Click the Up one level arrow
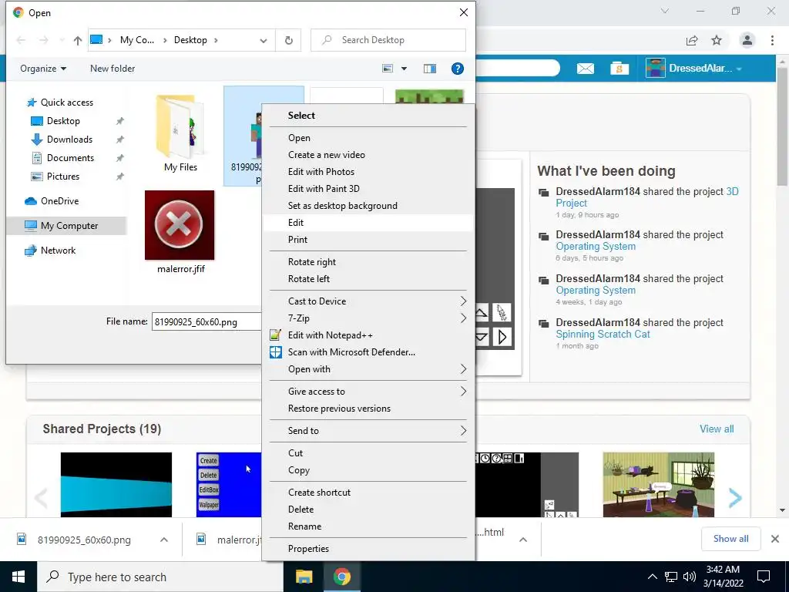Screen dimensions: 789x592 (x=78, y=40)
